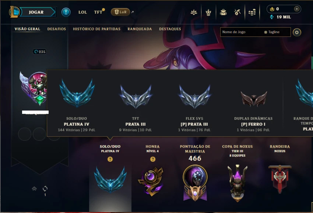
Task: Open the Store coins icon
Action: 252,13
